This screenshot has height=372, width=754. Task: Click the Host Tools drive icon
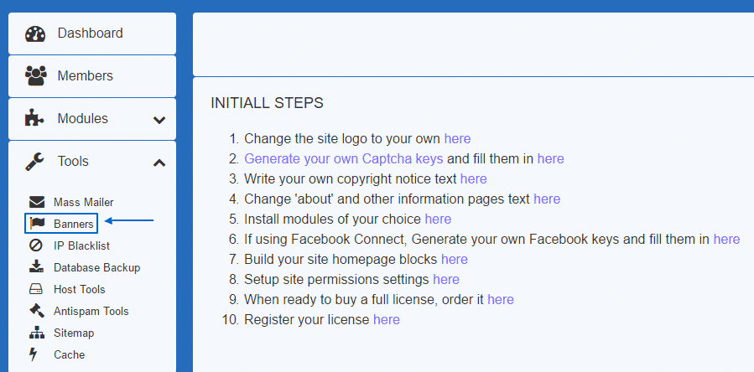36,289
